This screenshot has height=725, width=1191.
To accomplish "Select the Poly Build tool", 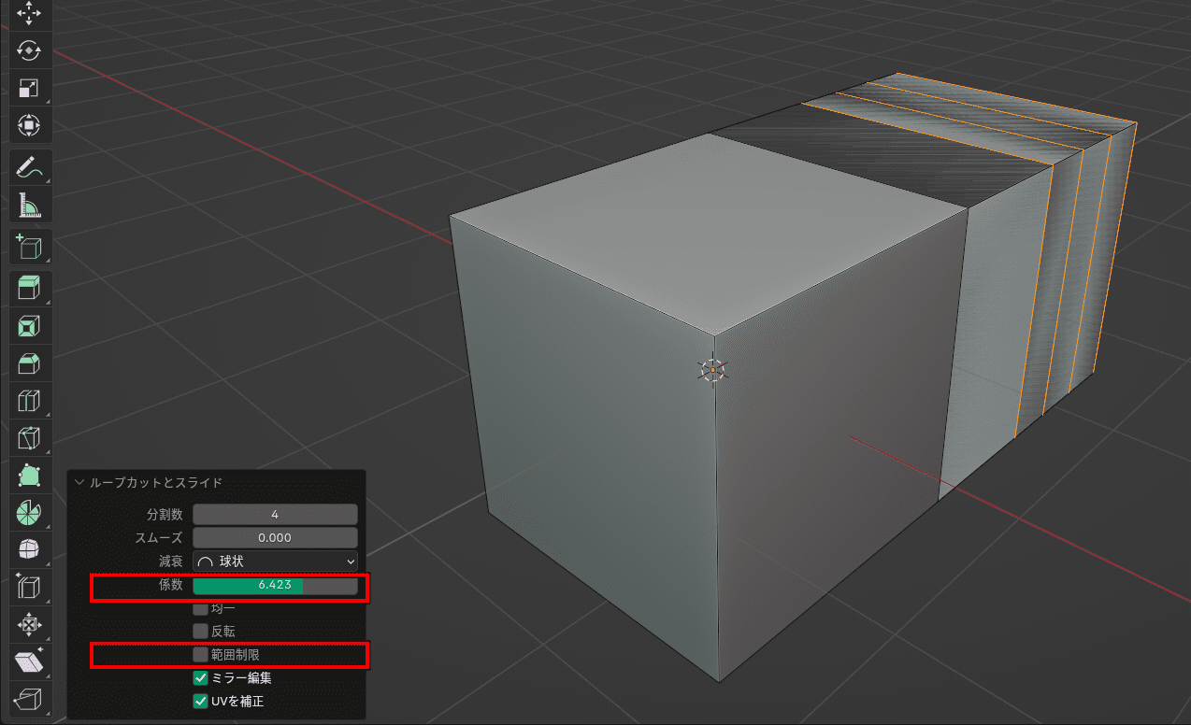I will [29, 476].
